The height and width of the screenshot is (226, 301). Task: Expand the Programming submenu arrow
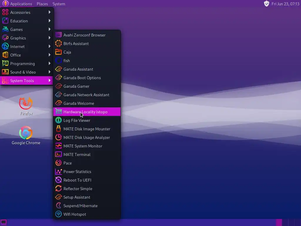click(49, 64)
